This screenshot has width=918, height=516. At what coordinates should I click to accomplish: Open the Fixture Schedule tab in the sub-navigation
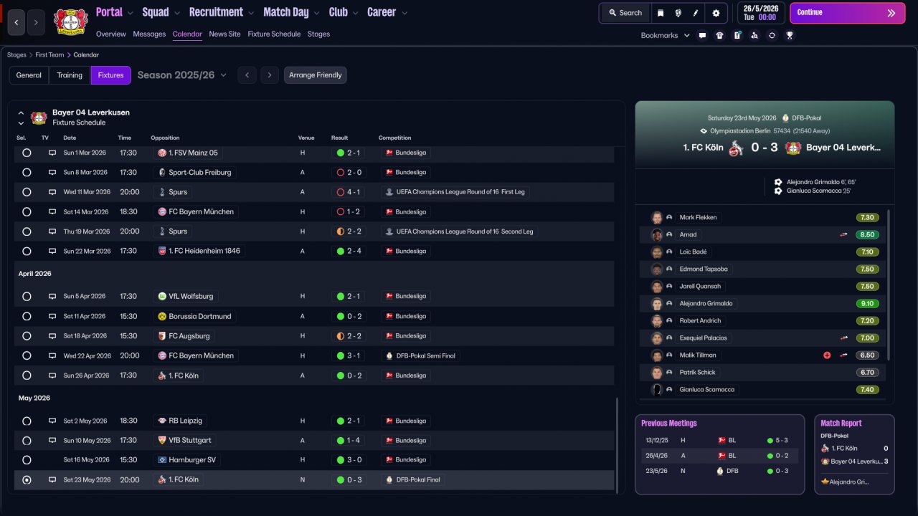tap(274, 34)
